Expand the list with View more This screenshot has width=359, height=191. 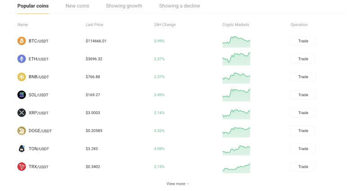[x=178, y=184]
